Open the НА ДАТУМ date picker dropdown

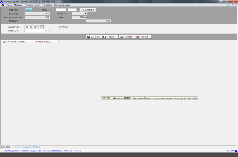point(42,27)
